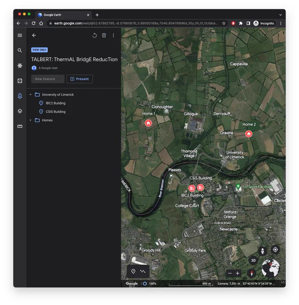
Task: Collapse the University of Limerick folder
Action: click(x=30, y=95)
